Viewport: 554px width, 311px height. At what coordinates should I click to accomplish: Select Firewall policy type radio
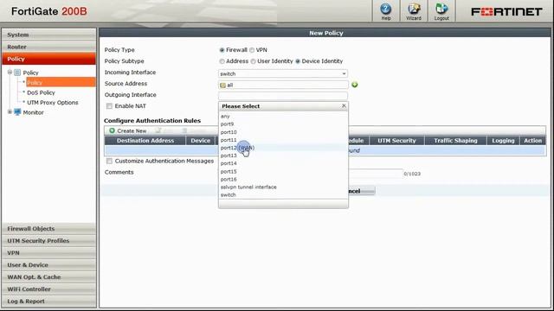pos(222,50)
